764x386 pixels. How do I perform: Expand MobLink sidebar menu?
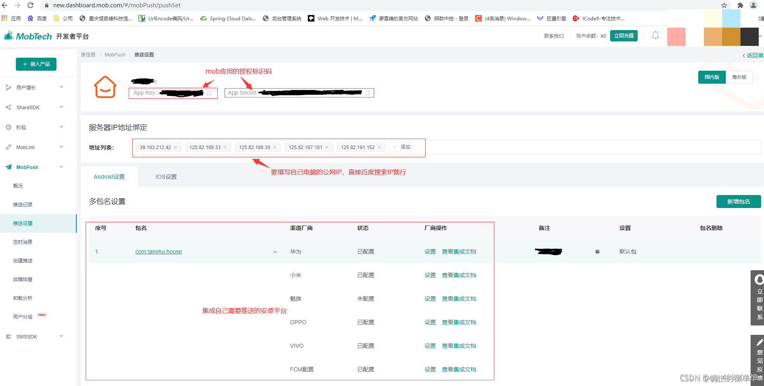[x=38, y=147]
